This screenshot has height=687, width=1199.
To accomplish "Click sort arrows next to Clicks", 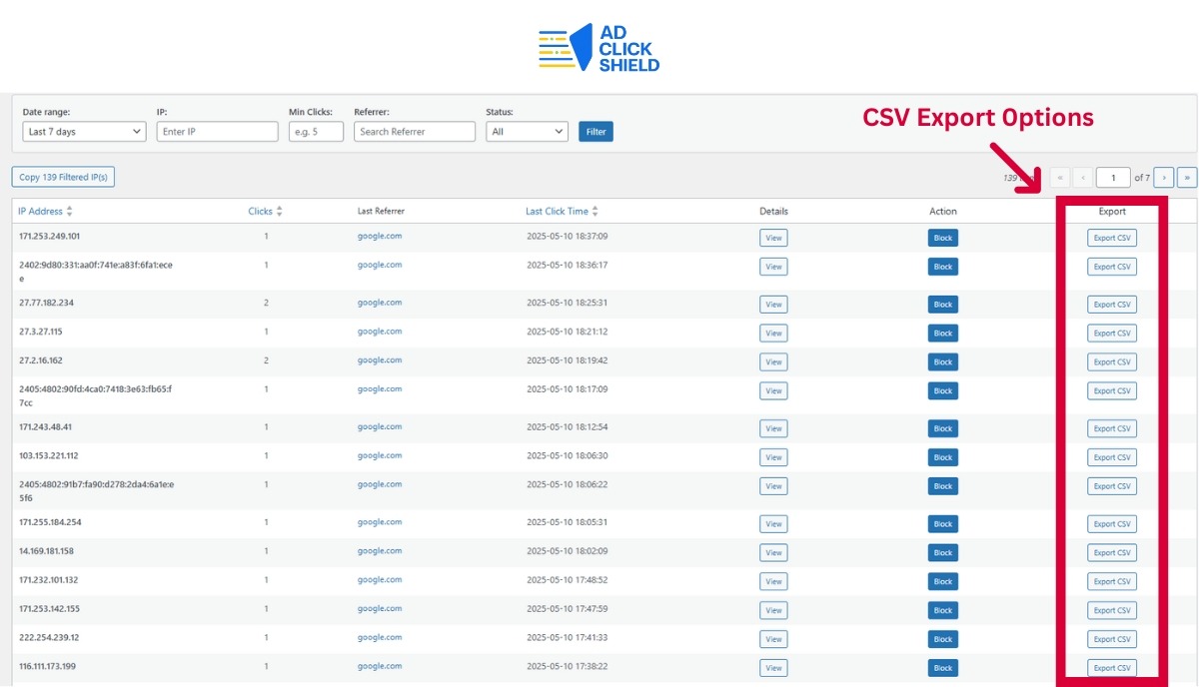I will tap(279, 211).
